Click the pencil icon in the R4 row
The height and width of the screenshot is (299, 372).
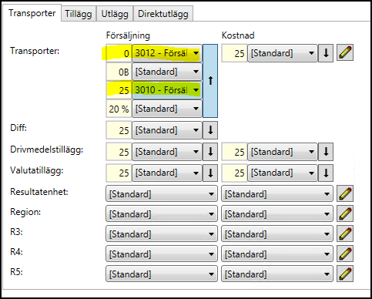(345, 254)
